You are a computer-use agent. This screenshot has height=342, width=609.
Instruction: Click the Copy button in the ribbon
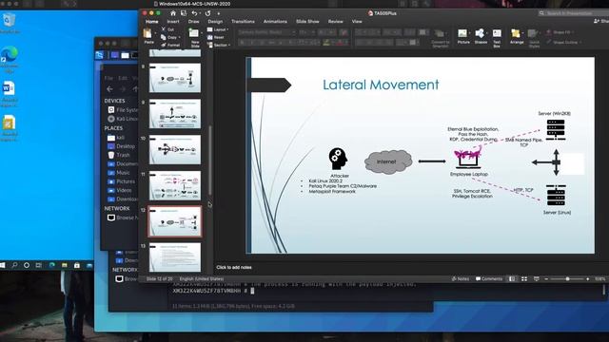[x=169, y=37]
